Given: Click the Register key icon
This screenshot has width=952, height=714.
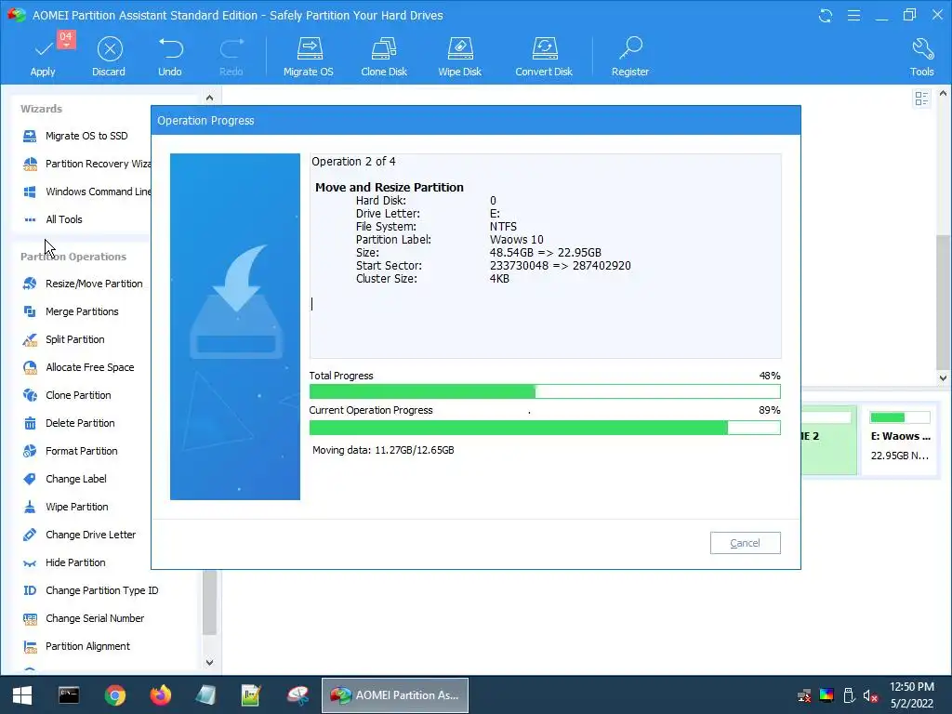Looking at the screenshot, I should [630, 57].
